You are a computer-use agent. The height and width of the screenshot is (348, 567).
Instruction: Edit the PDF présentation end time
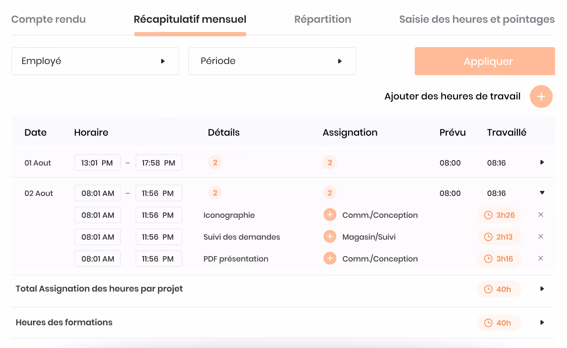159,259
